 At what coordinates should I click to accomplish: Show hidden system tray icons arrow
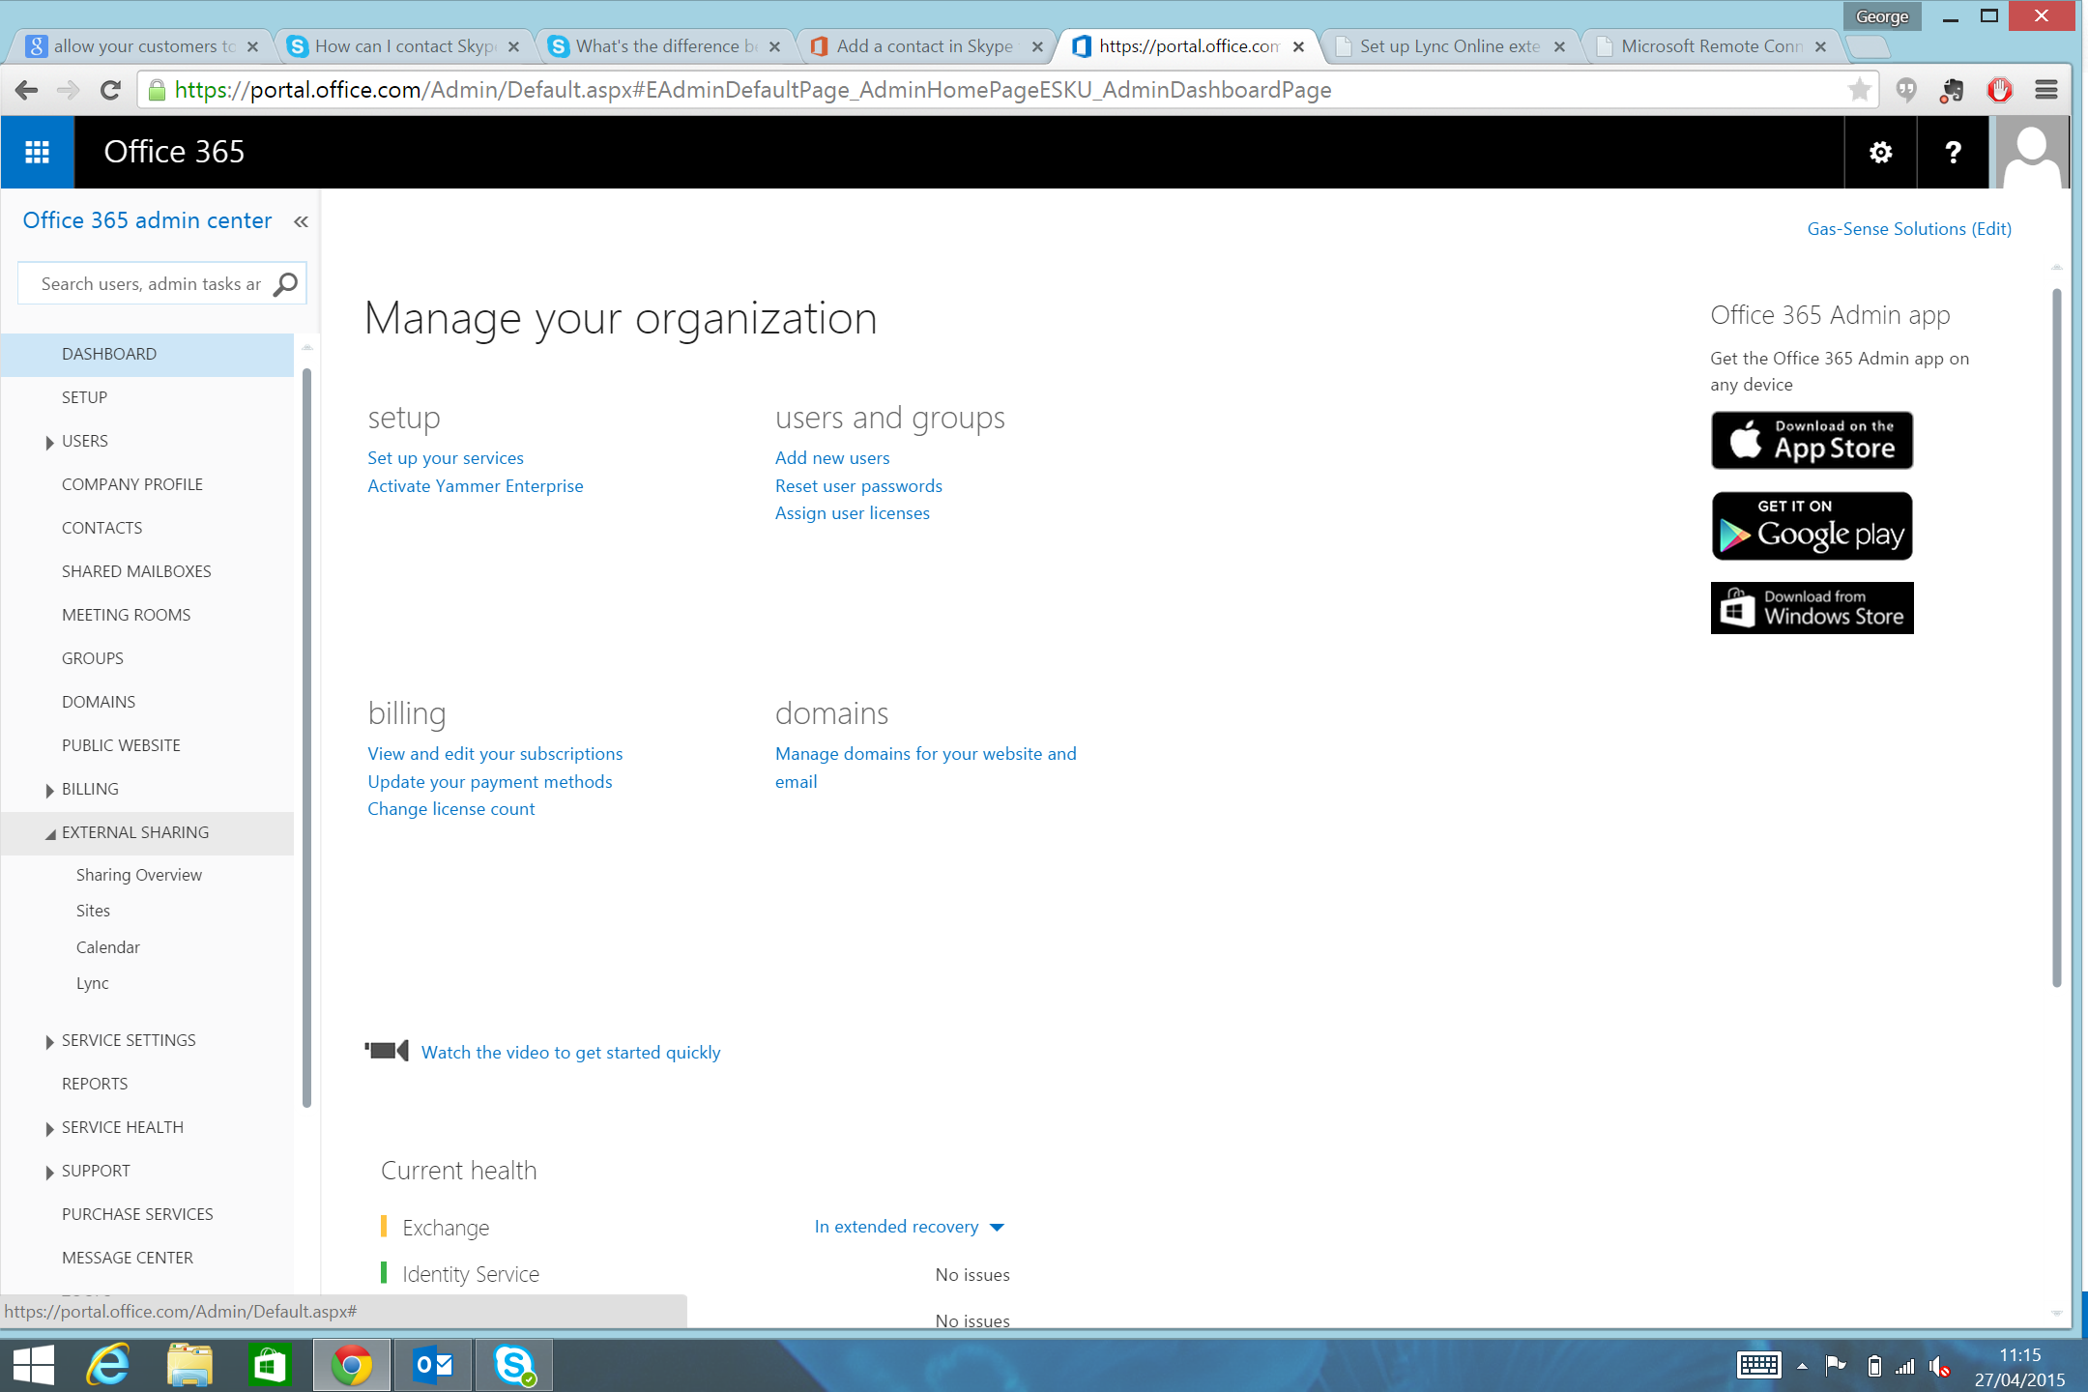coord(1802,1366)
